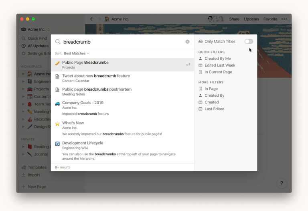
Task: Apply the Edited Last Week filter
Action: tap(219, 65)
